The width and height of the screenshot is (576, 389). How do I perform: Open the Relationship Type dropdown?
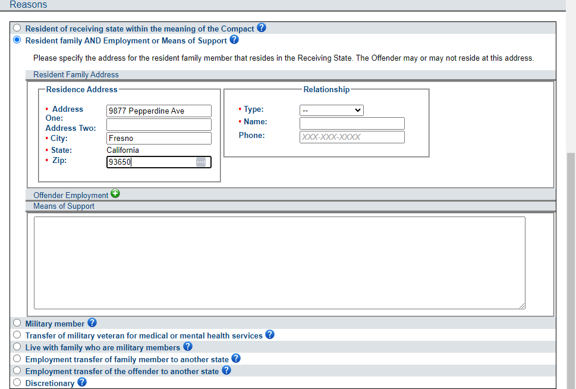[332, 110]
